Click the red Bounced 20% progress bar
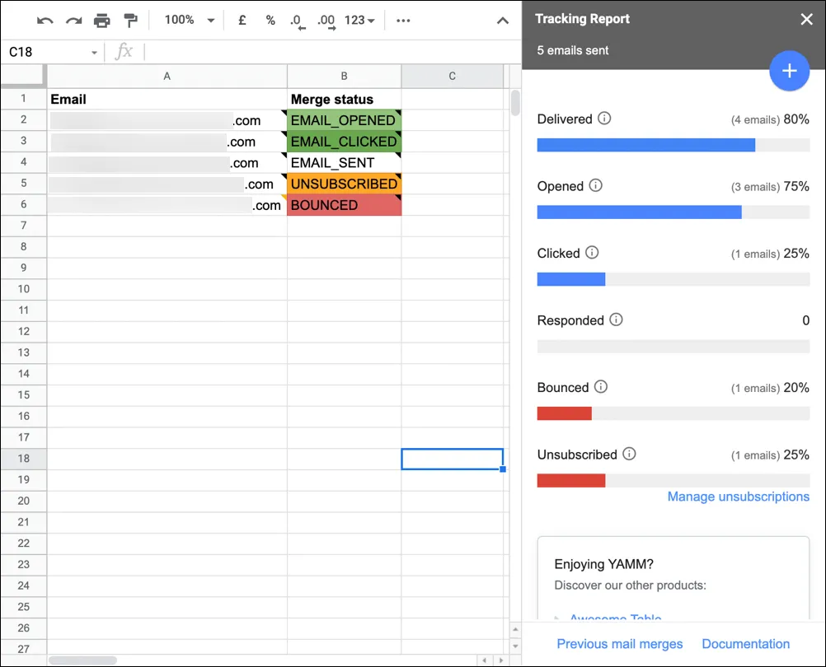Image resolution: width=826 pixels, height=667 pixels. click(673, 413)
